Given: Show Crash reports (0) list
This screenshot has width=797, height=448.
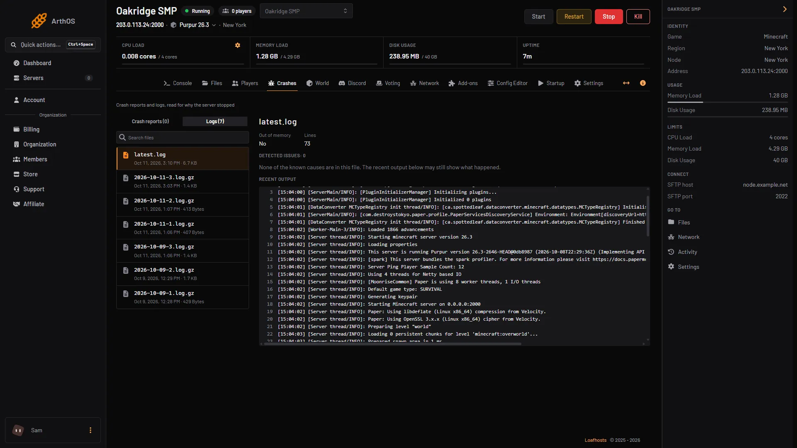Looking at the screenshot, I should point(150,121).
